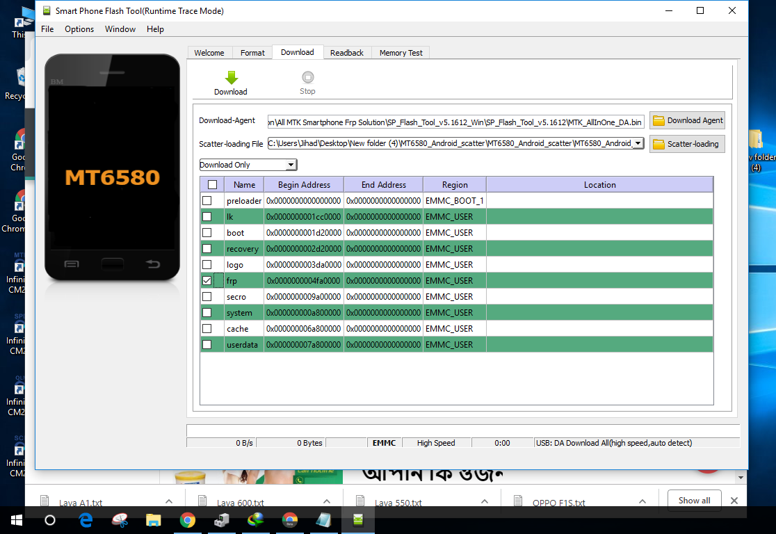Open the Windows Start menu
The width and height of the screenshot is (776, 534).
tap(16, 520)
